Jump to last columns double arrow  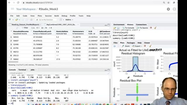[x=51, y=28]
